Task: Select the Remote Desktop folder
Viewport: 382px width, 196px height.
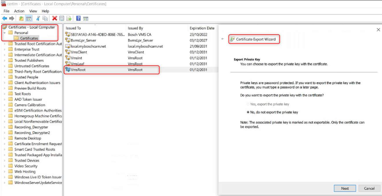Action: click(28, 138)
